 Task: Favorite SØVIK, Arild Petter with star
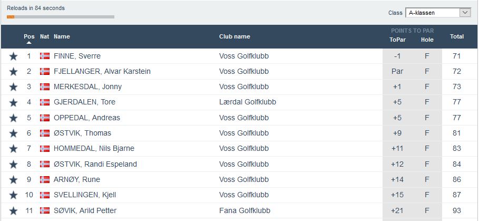click(x=13, y=211)
